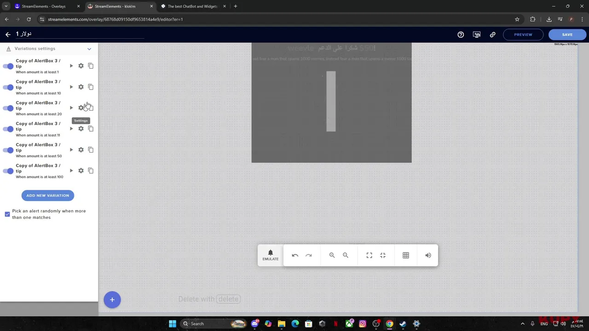Click the taskbar Search box
Screen dimensions: 589x331
point(214,324)
